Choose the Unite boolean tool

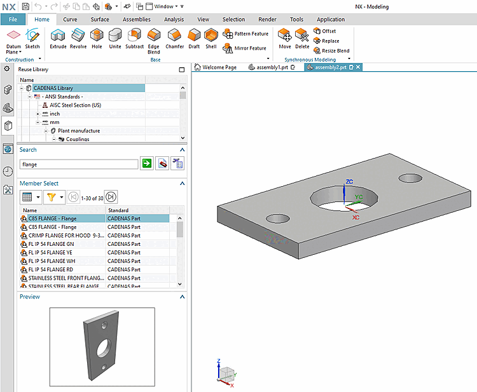[x=115, y=39]
